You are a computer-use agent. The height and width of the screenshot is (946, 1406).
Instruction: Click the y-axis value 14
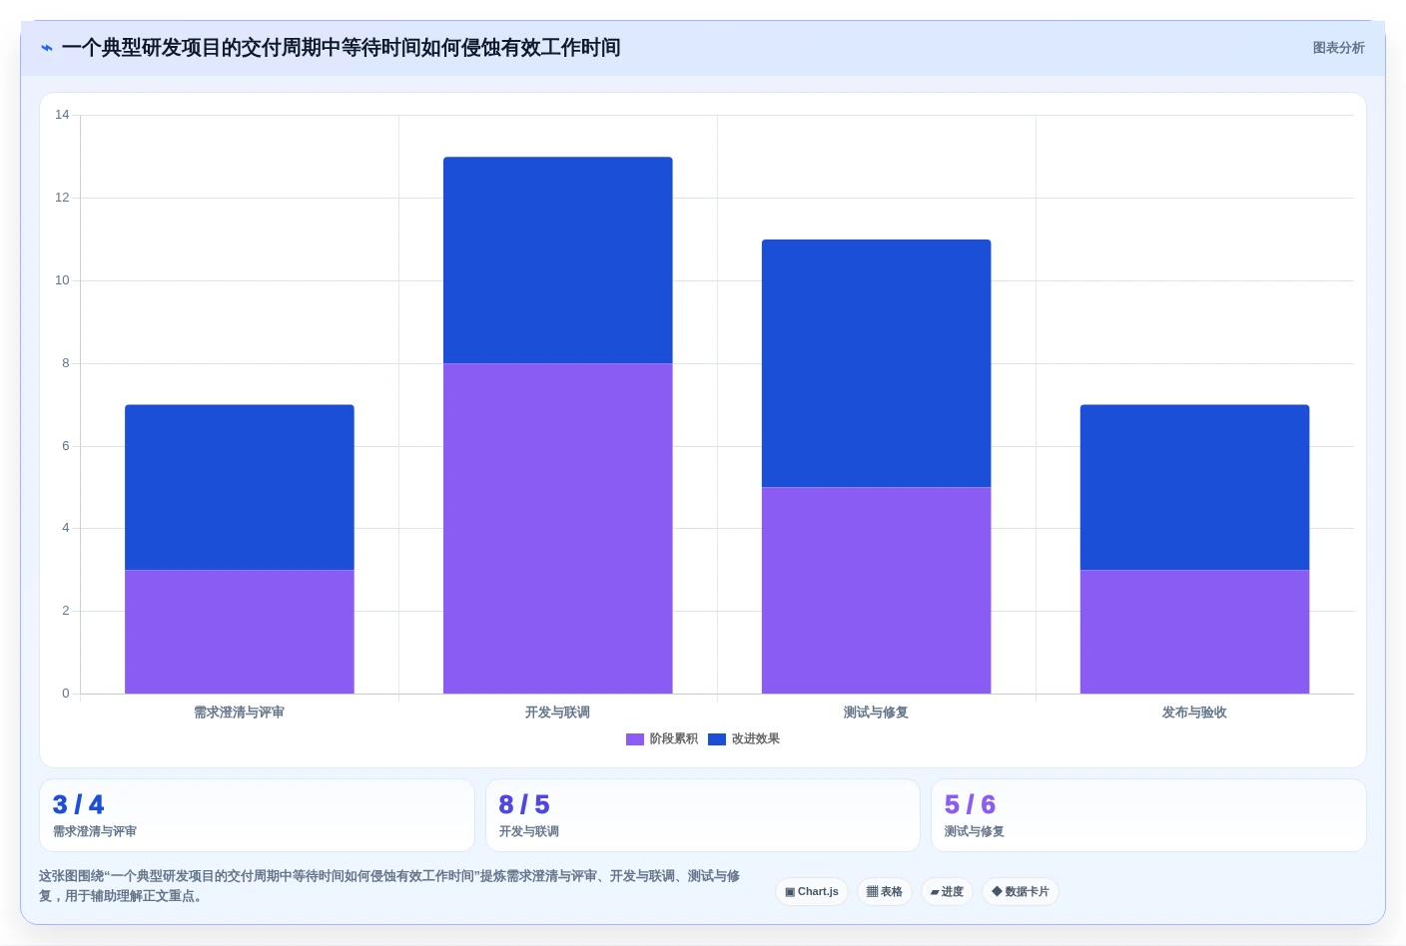[x=62, y=115]
